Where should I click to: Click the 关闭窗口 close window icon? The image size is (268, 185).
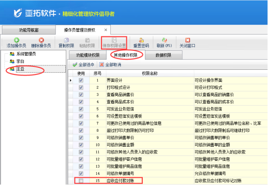(x=188, y=40)
